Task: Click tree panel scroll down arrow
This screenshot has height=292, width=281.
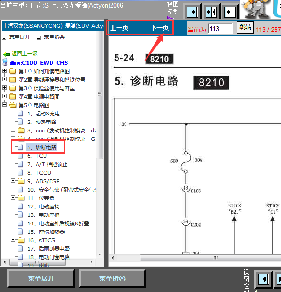Action: pyautogui.click(x=100, y=254)
